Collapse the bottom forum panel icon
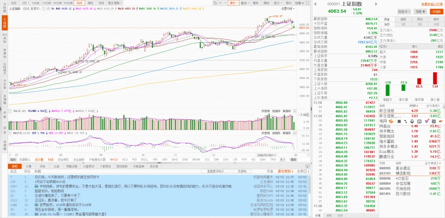 pyautogui.click(x=307, y=167)
